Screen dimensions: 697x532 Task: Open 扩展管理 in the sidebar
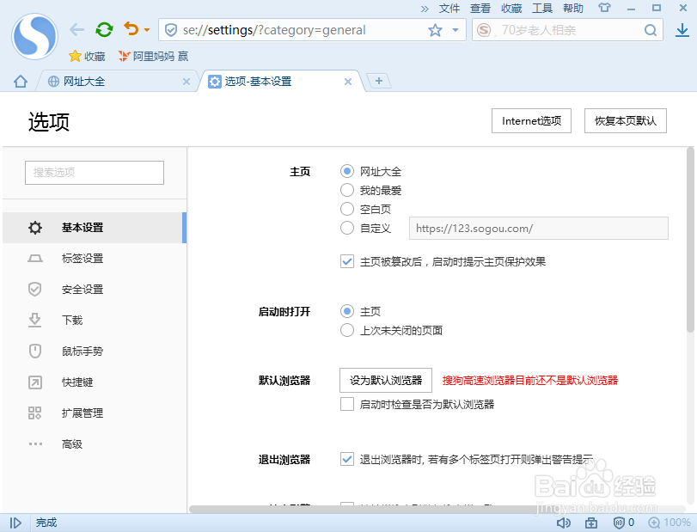[95, 413]
